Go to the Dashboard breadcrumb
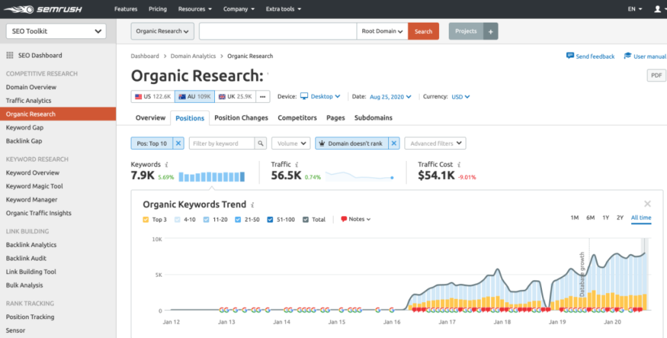 [145, 56]
